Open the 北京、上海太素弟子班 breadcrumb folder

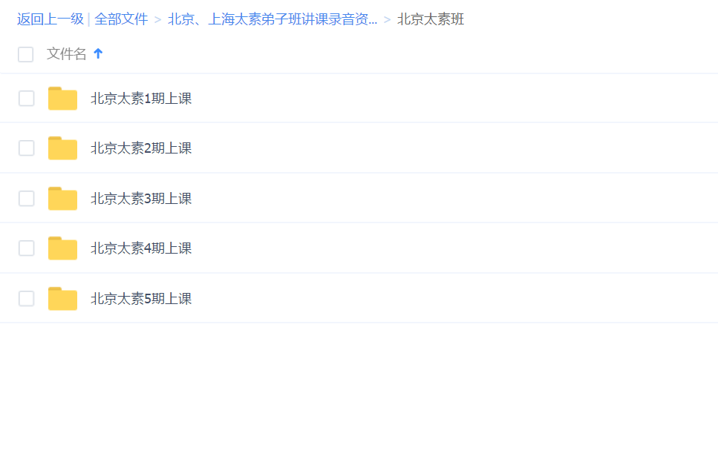(x=272, y=19)
